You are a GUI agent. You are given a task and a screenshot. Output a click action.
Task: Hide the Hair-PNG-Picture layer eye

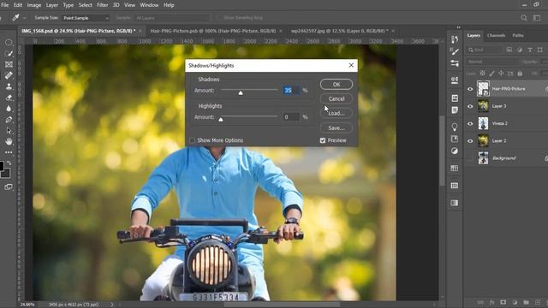pyautogui.click(x=470, y=89)
